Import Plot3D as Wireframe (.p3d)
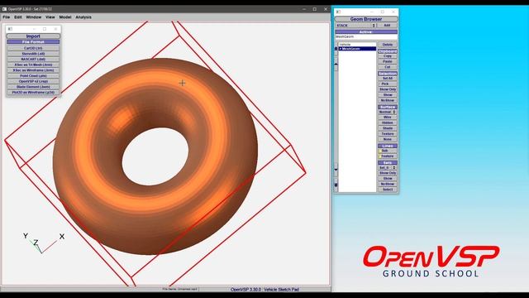 [33, 92]
